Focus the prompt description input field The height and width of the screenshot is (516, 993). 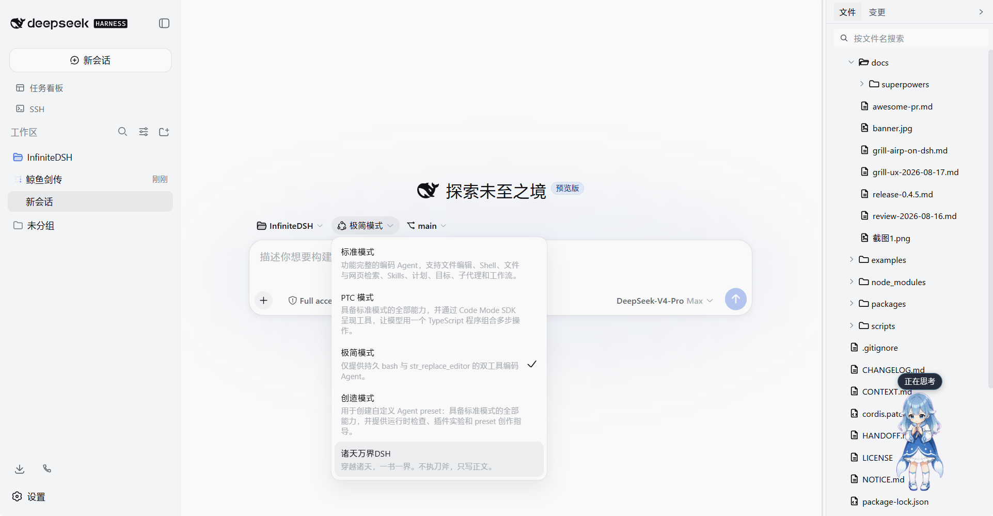(x=295, y=257)
